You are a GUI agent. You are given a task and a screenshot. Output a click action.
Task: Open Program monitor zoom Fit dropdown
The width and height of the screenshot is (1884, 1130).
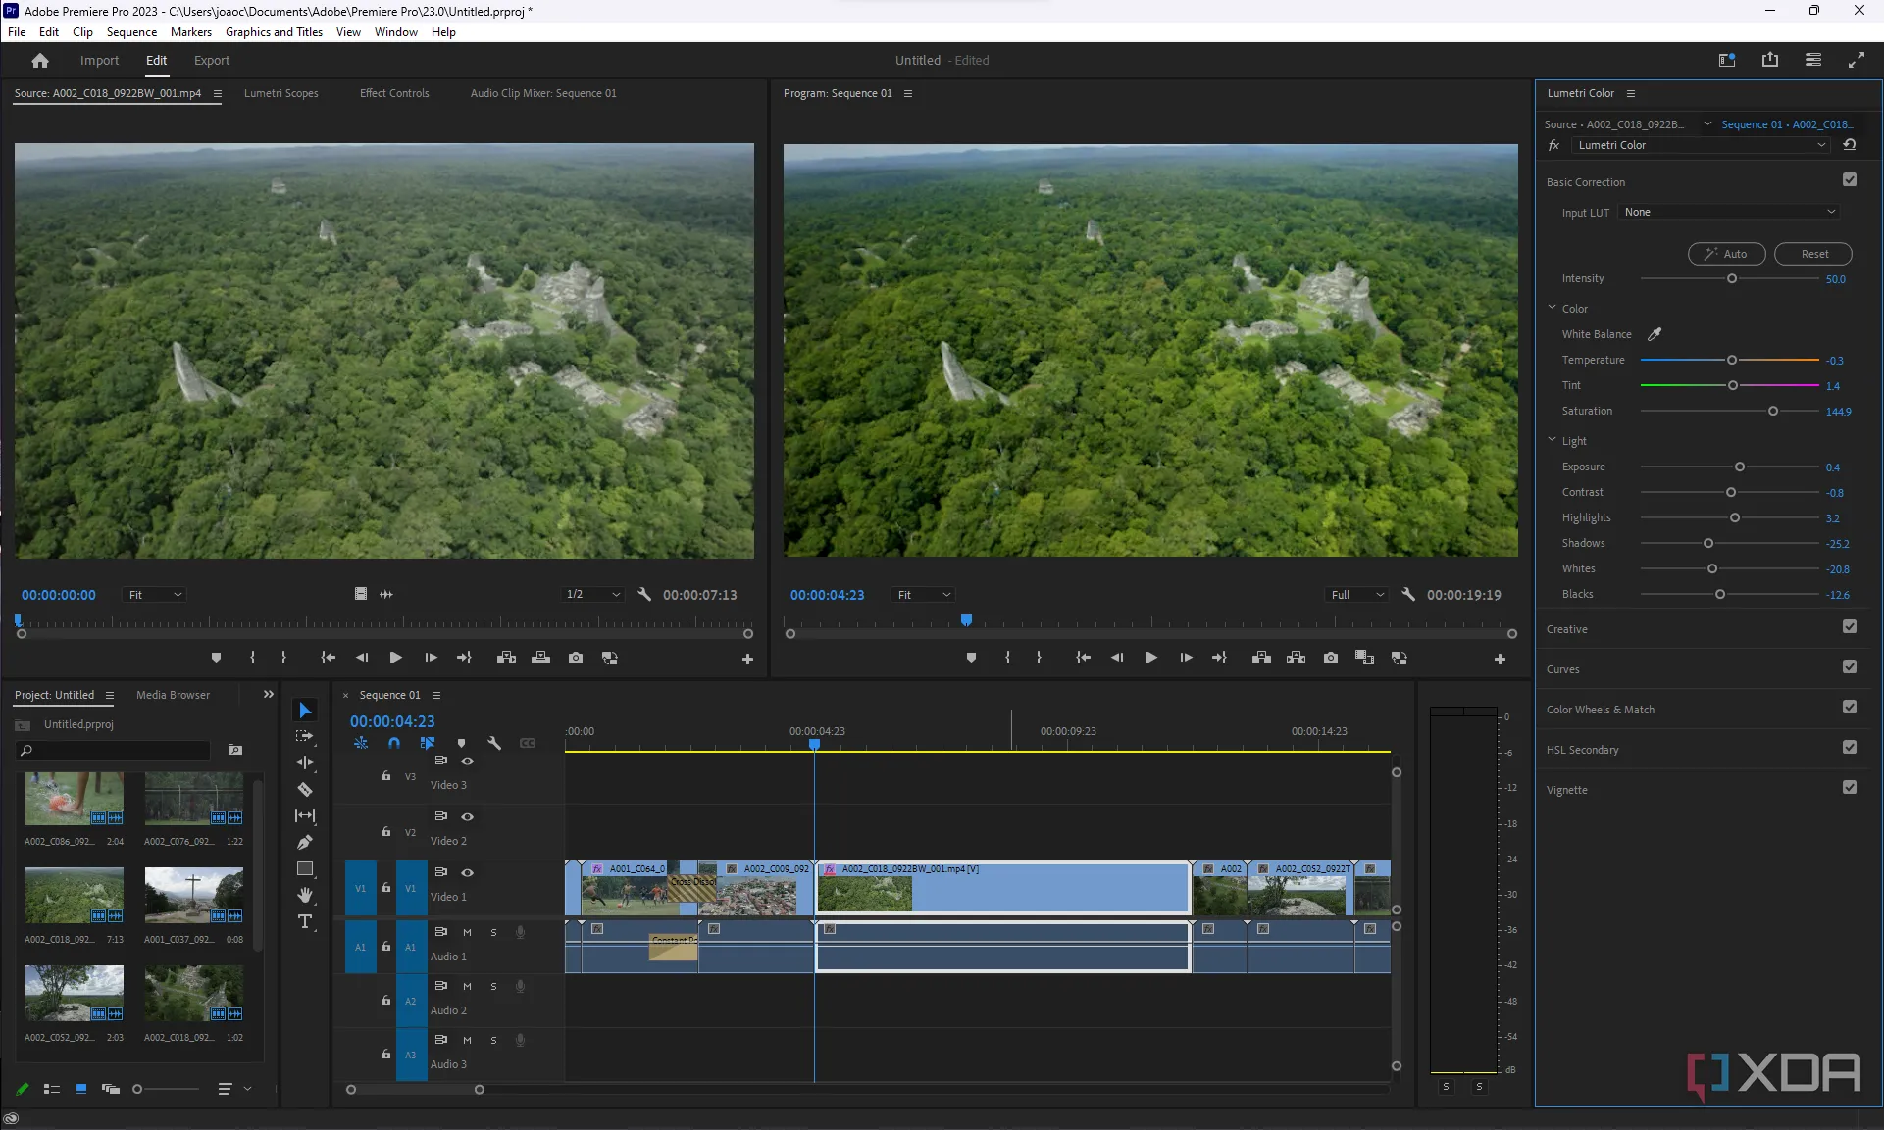(924, 595)
